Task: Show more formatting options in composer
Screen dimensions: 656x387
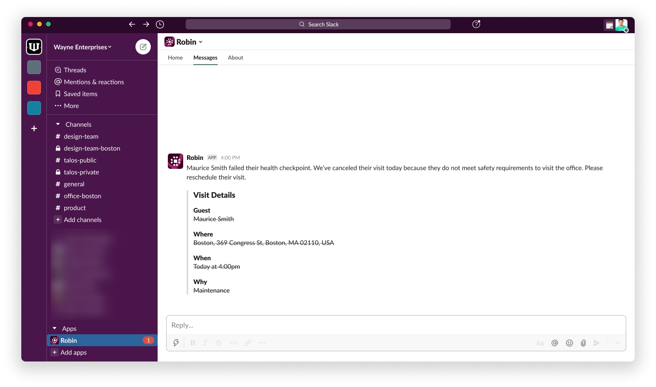Action: tap(262, 343)
